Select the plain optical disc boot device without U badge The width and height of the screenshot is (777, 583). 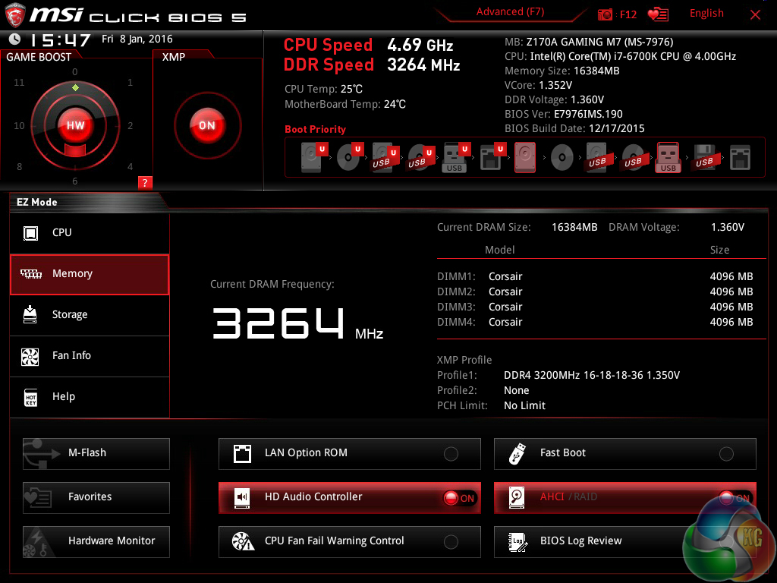pos(562,158)
